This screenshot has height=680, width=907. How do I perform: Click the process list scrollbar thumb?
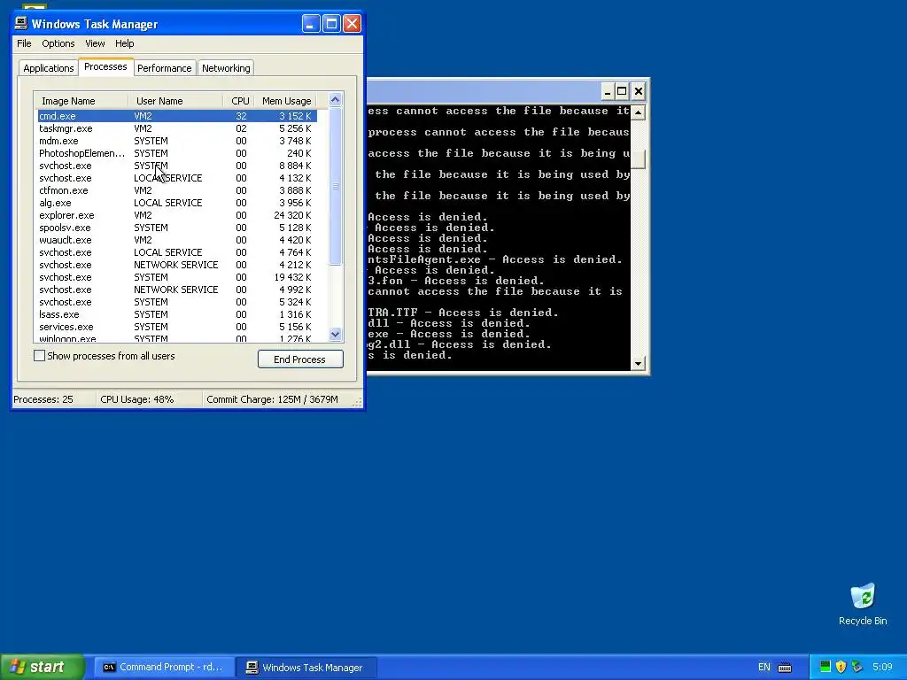click(336, 186)
